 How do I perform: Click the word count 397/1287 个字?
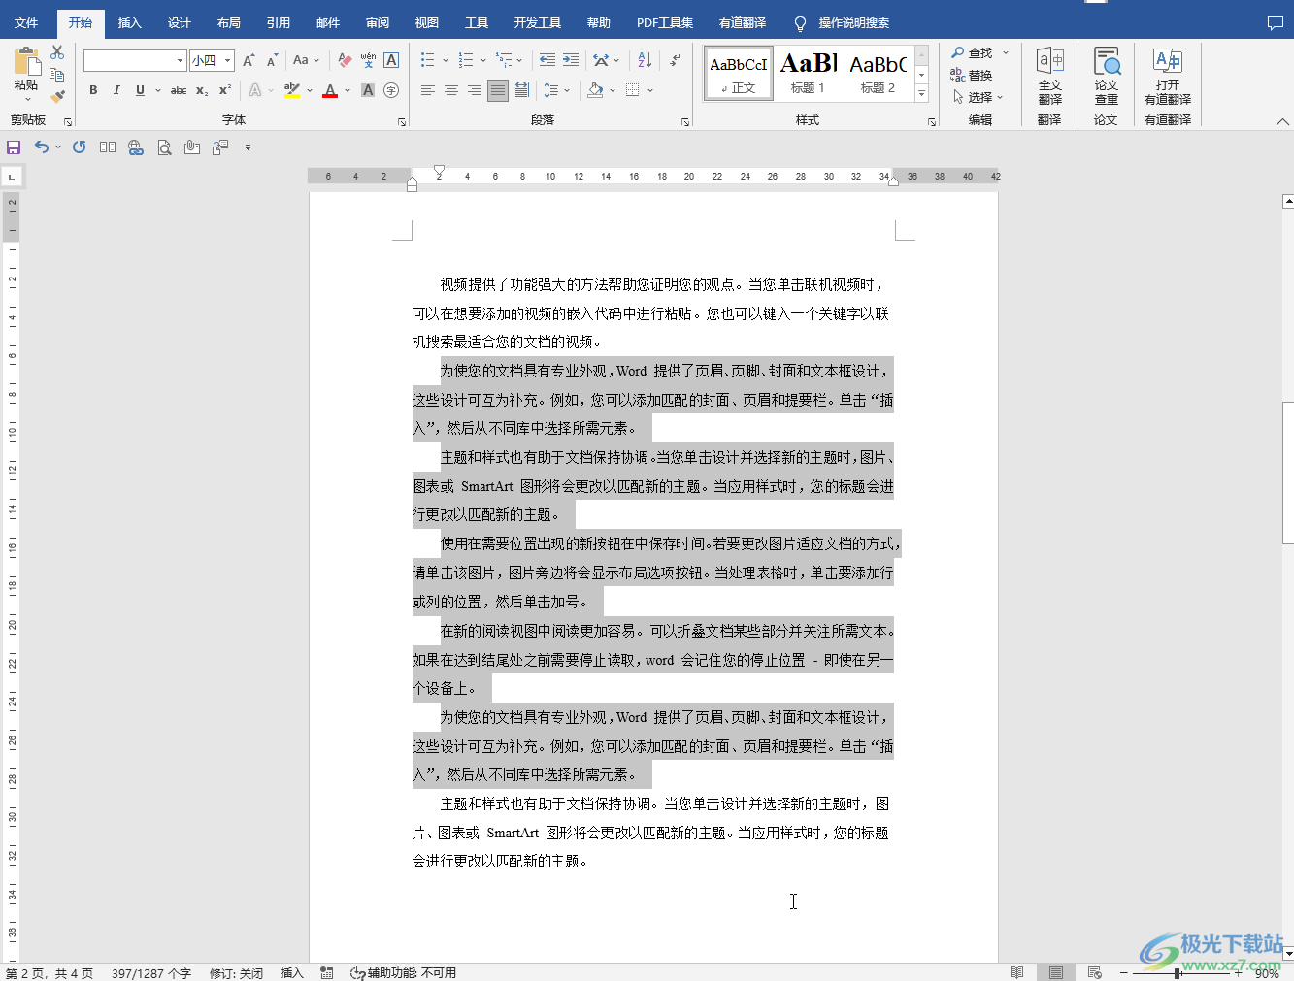pos(151,972)
